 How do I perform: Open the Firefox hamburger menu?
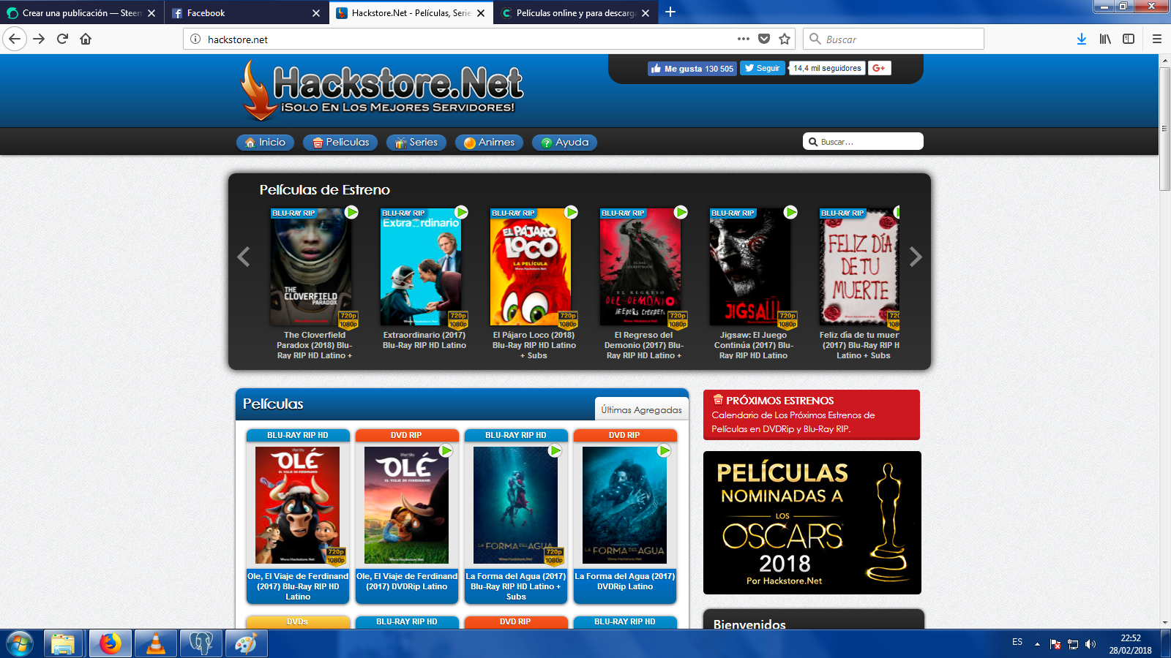pos(1157,39)
